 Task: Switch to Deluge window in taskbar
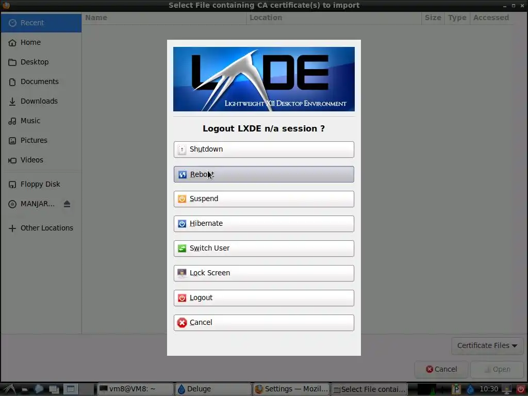(x=213, y=389)
